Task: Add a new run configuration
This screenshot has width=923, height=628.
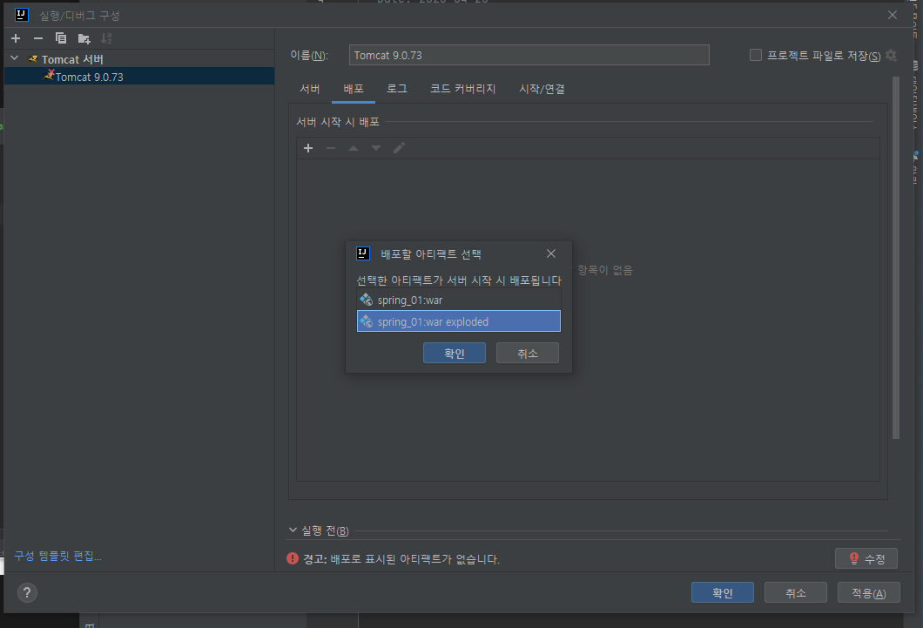Action: point(16,38)
